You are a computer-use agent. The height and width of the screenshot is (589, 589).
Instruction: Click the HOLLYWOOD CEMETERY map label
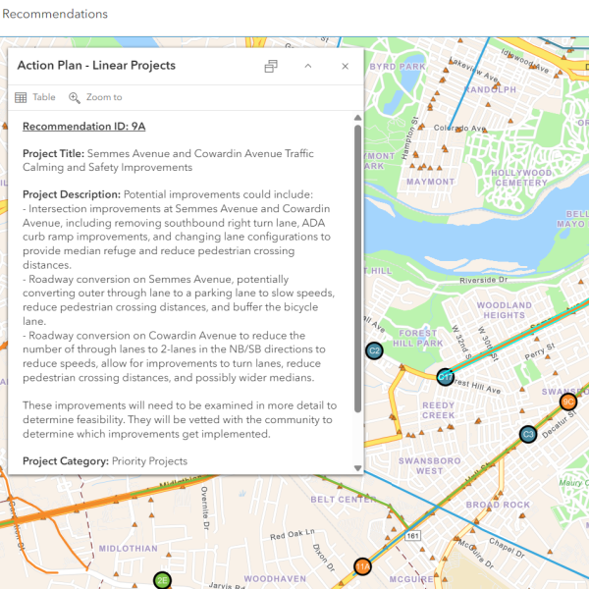pyautogui.click(x=521, y=178)
